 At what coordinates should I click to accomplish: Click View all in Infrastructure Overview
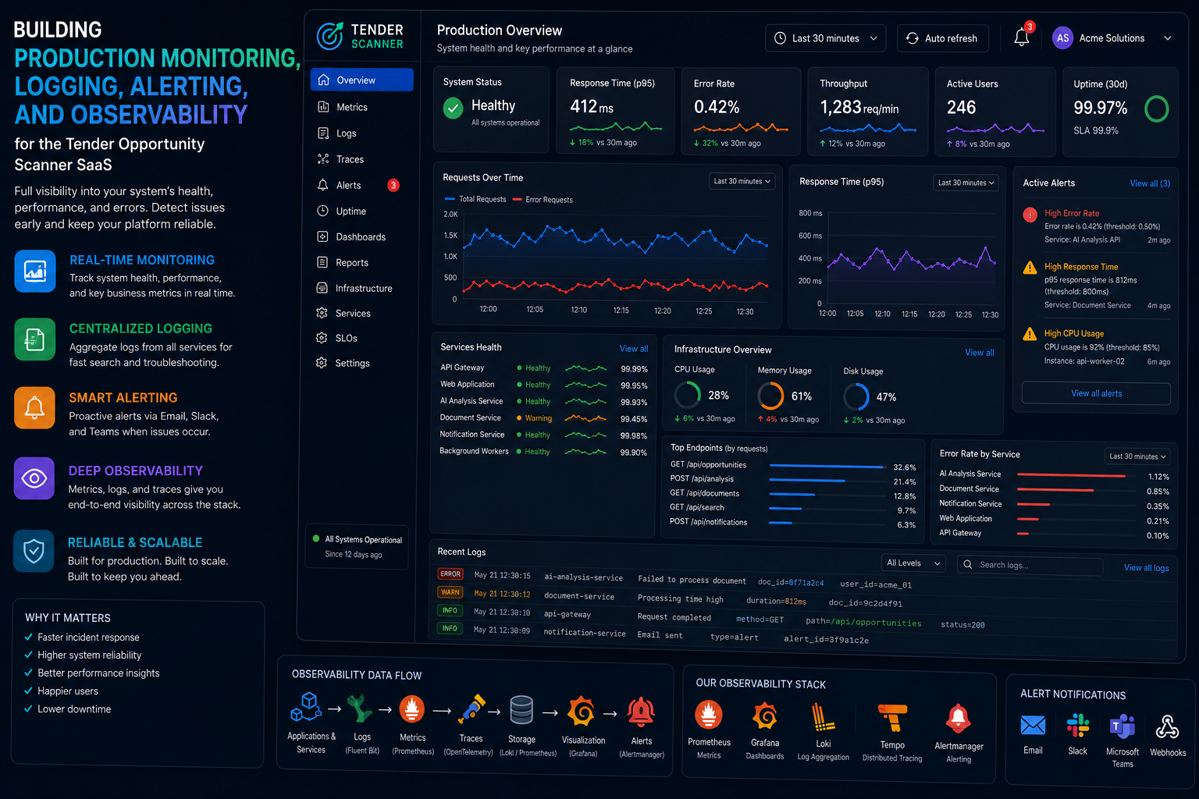980,353
